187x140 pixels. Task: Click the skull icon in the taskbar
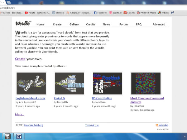[x=8, y=136]
